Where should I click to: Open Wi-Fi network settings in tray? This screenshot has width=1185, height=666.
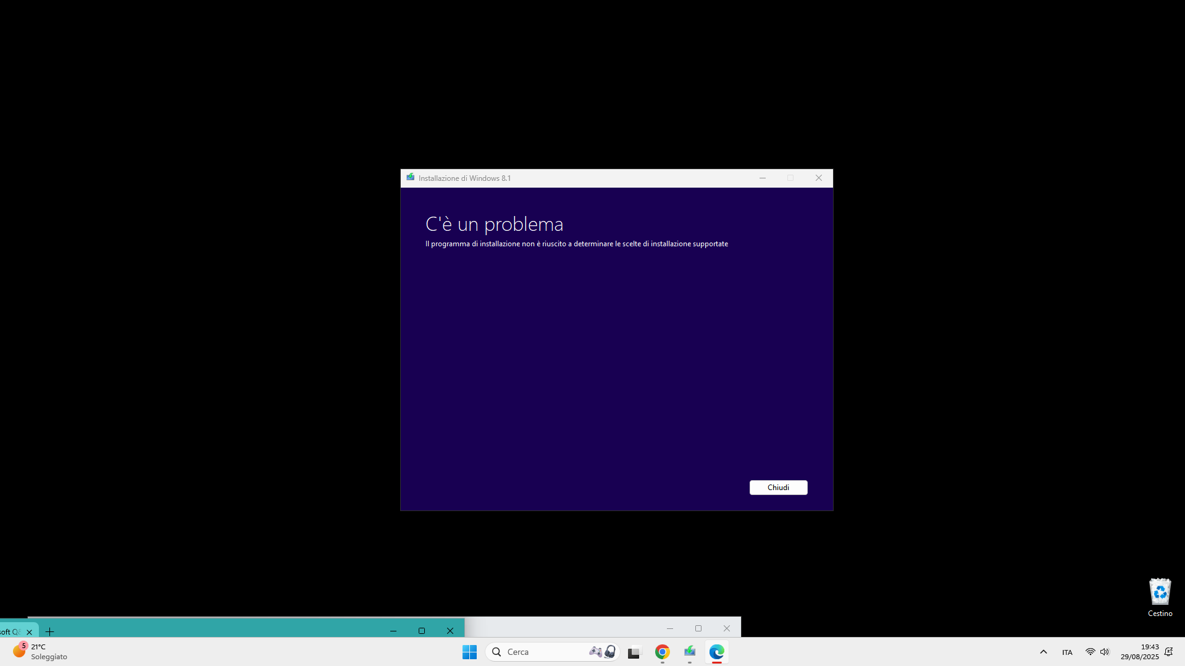1091,652
